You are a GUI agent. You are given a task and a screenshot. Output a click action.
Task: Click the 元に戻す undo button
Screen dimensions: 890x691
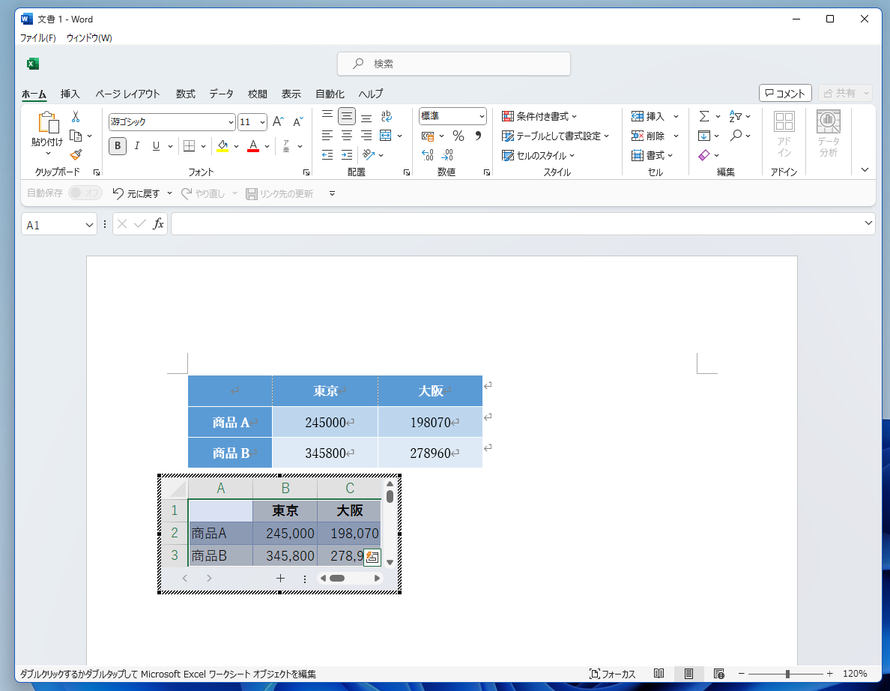click(x=136, y=193)
